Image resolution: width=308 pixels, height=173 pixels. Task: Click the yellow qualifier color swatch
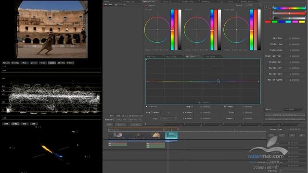coord(302,22)
